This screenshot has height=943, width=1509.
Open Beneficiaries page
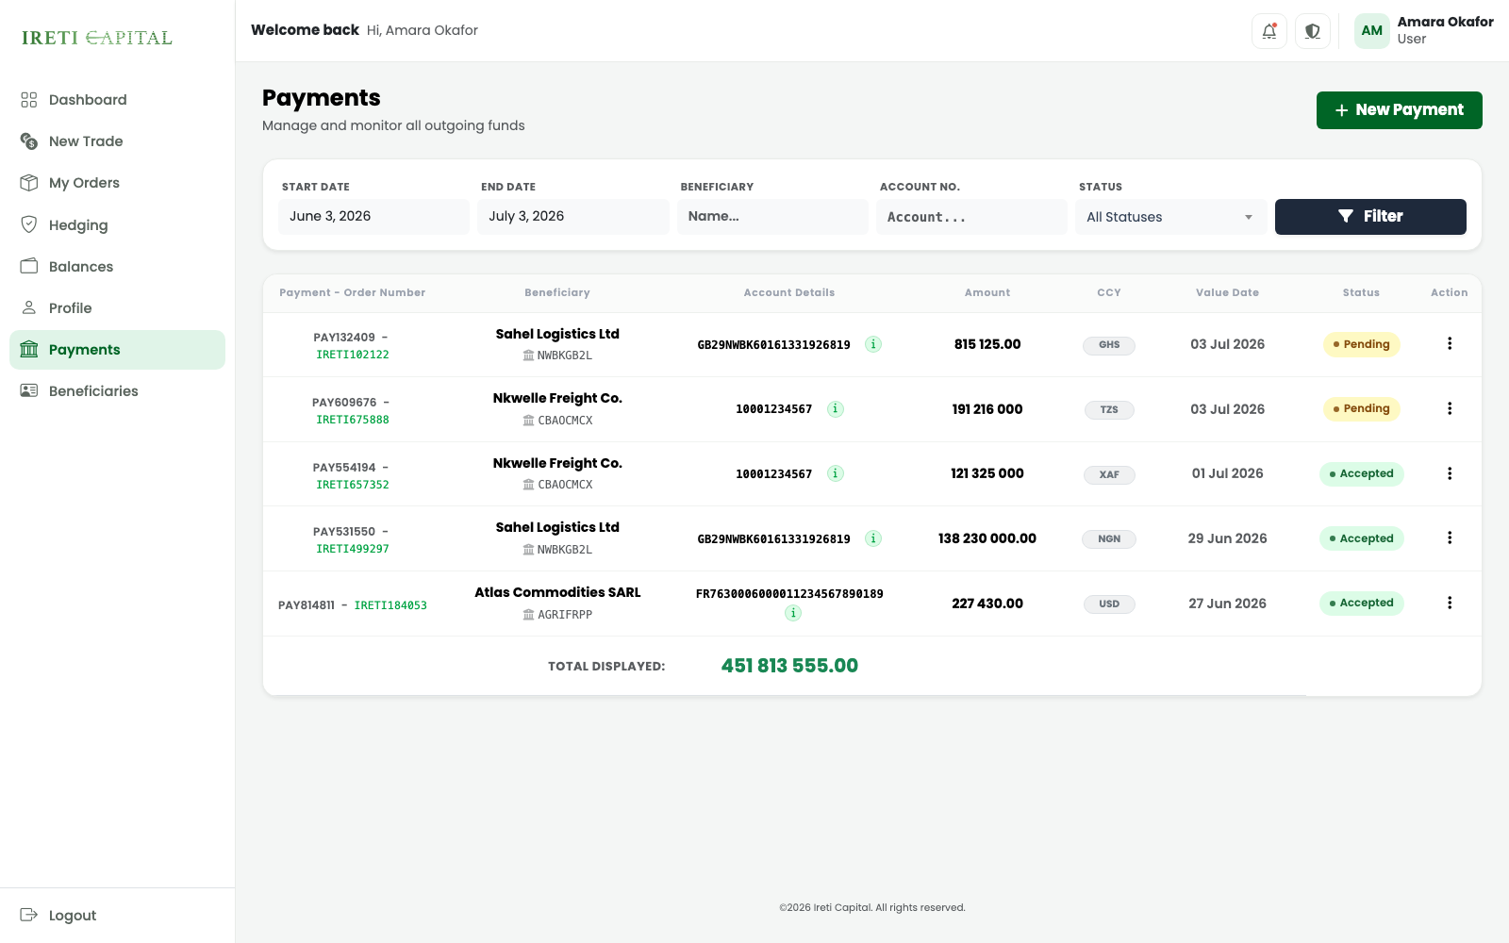[x=117, y=391]
